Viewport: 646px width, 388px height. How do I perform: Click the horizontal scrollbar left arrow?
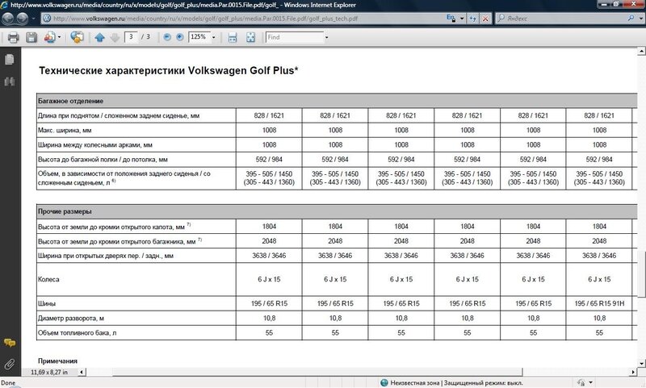pyautogui.click(x=82, y=372)
